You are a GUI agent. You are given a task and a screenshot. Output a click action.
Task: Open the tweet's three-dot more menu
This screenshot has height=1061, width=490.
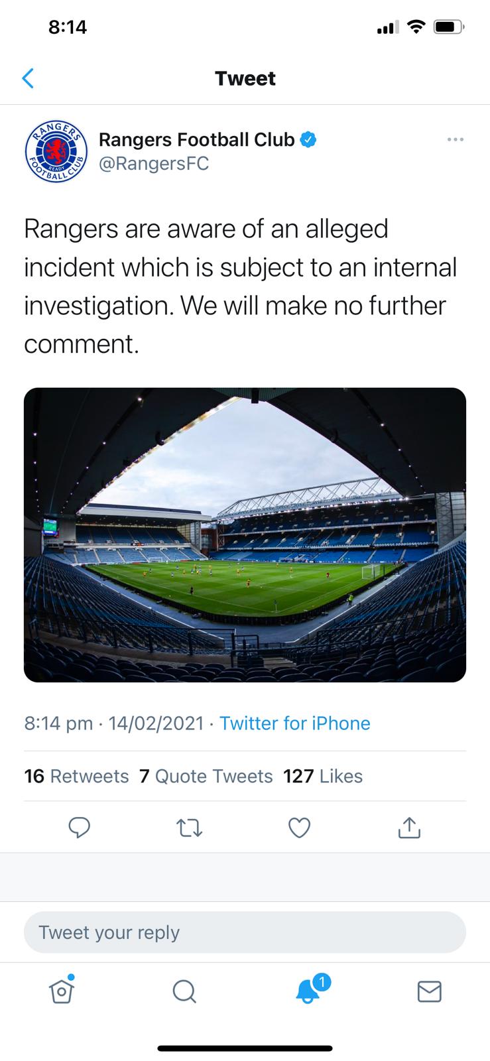tap(455, 139)
